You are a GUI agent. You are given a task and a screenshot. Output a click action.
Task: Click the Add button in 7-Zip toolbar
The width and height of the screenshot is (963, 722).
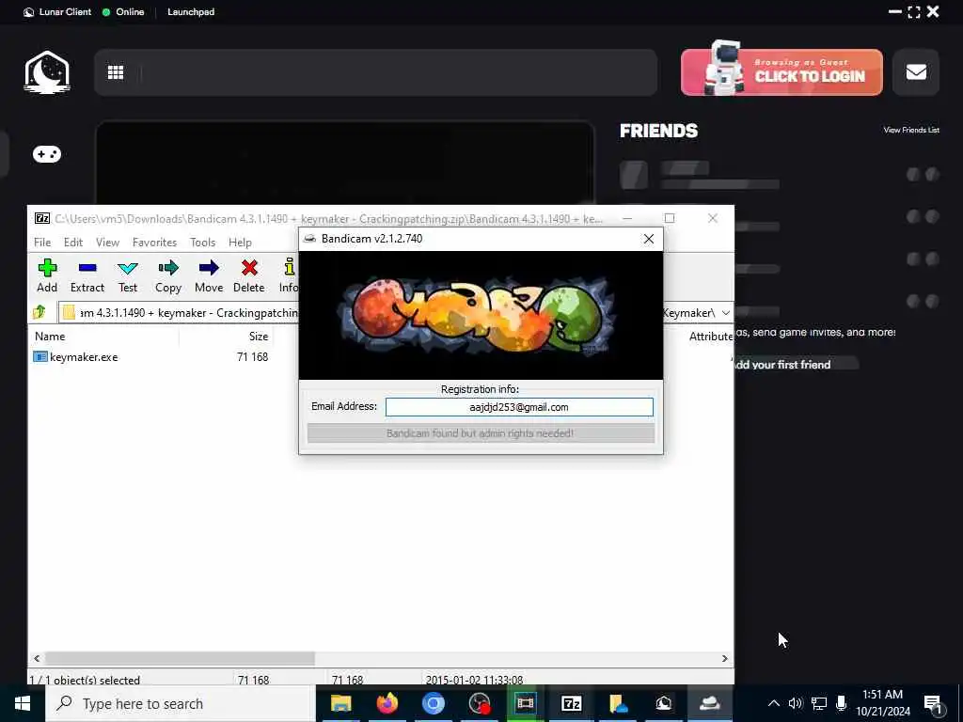pyautogui.click(x=47, y=275)
